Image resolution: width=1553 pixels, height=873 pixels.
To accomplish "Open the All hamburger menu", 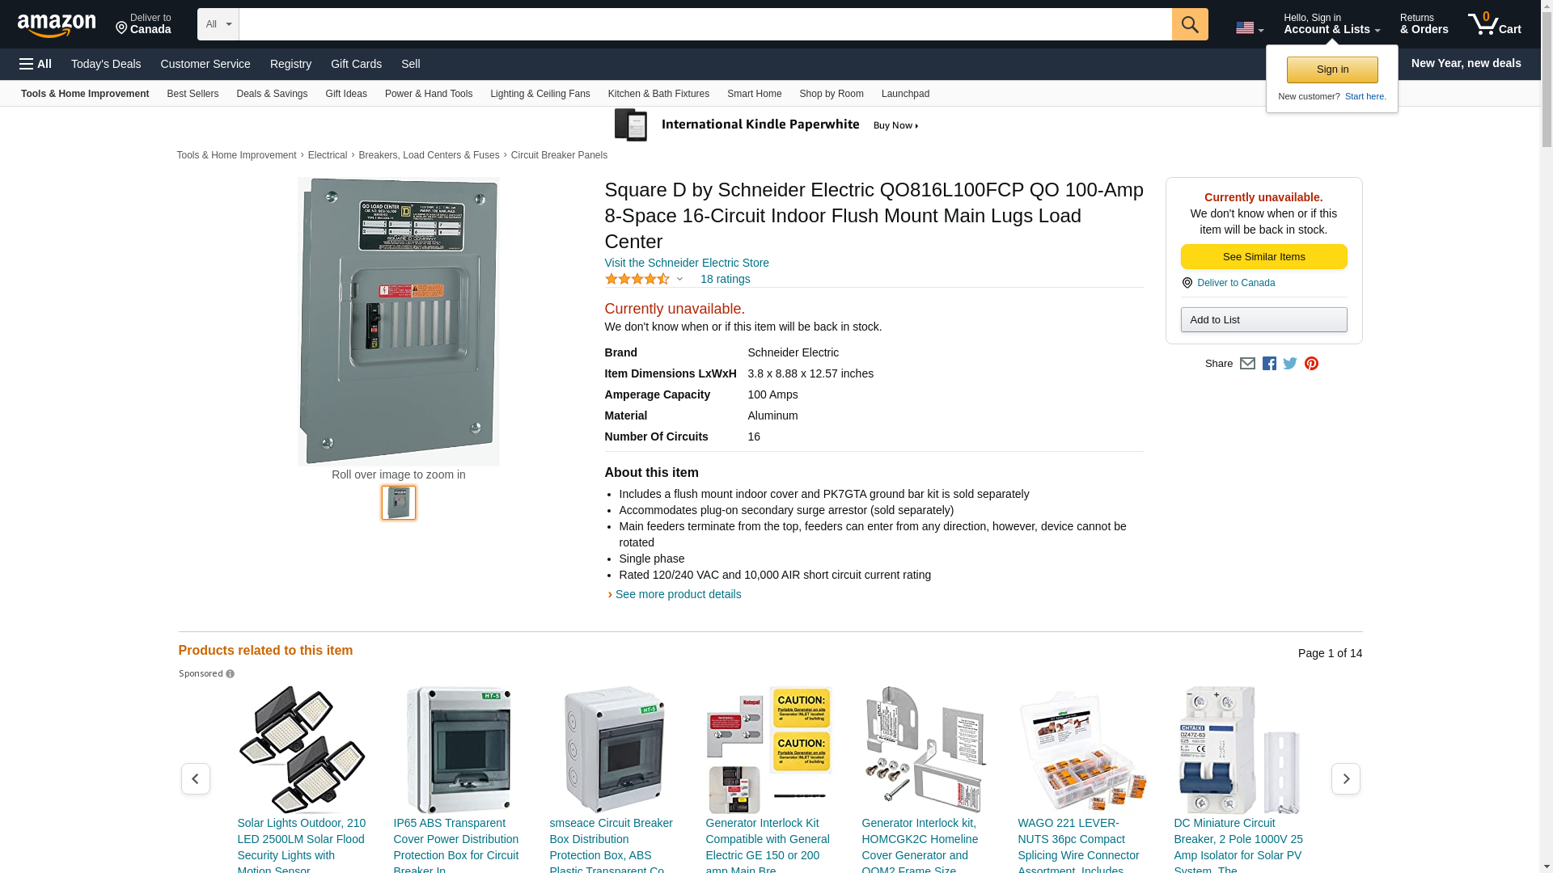I will click(x=36, y=64).
